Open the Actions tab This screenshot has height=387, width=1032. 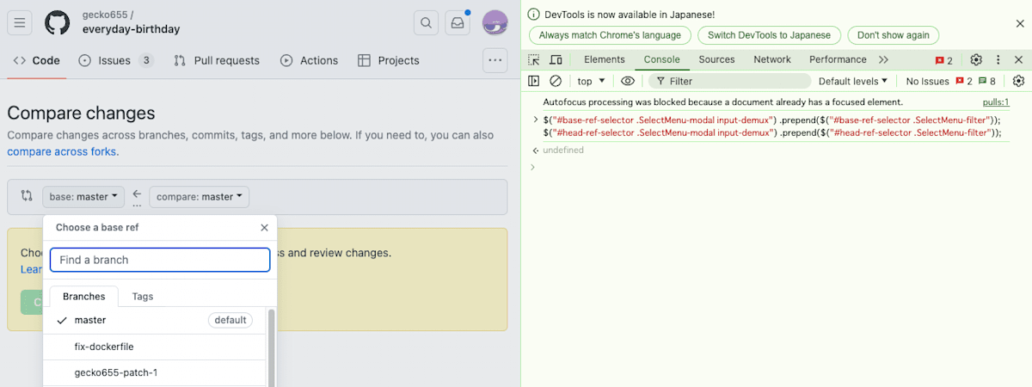[310, 60]
